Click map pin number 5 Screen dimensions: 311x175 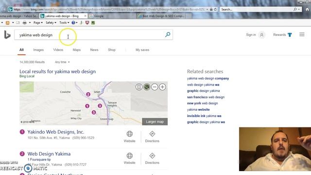click(94, 112)
